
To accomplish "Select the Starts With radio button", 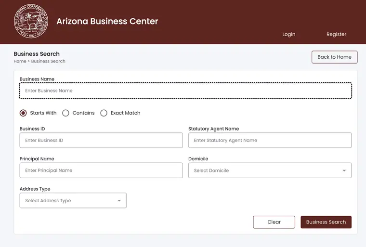I will point(23,113).
